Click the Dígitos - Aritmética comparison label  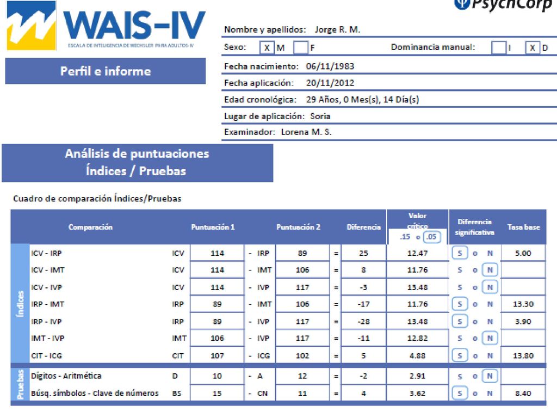tap(66, 376)
